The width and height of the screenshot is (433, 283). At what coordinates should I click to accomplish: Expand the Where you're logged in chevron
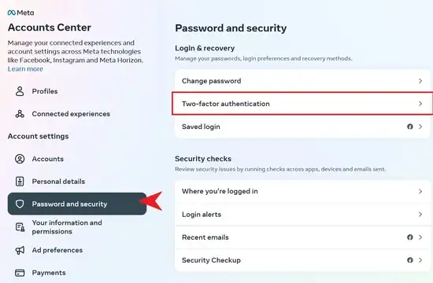click(420, 192)
